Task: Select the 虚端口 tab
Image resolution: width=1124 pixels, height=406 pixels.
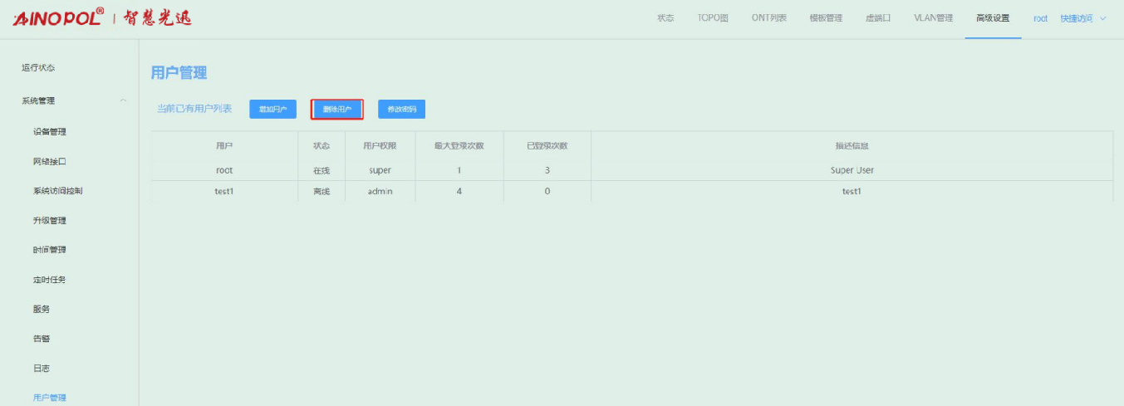Action: click(x=878, y=18)
